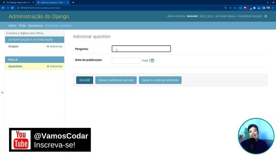Viewport: 276px width, 155px height.
Task: Share this page from the address bar
Action: [230, 8]
